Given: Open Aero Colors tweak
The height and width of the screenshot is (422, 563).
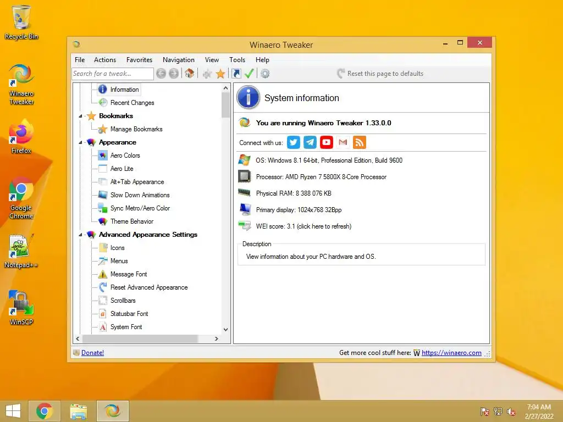Looking at the screenshot, I should pos(125,156).
